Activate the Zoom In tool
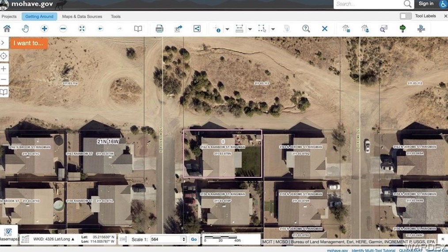 coord(44,29)
